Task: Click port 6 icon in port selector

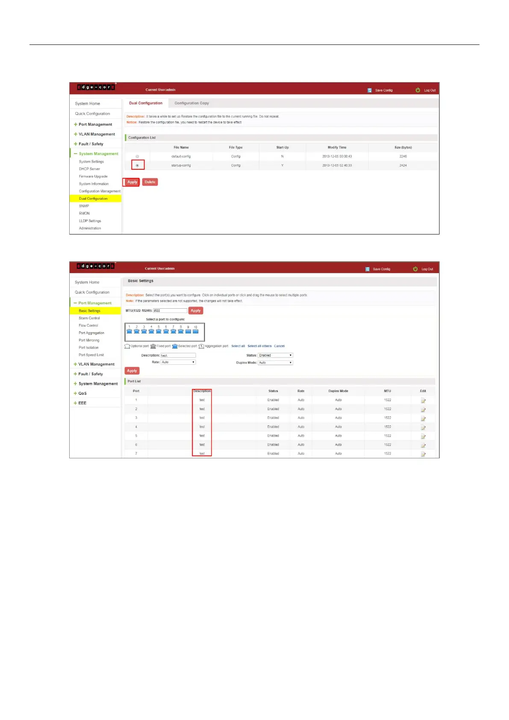Action: coord(166,331)
